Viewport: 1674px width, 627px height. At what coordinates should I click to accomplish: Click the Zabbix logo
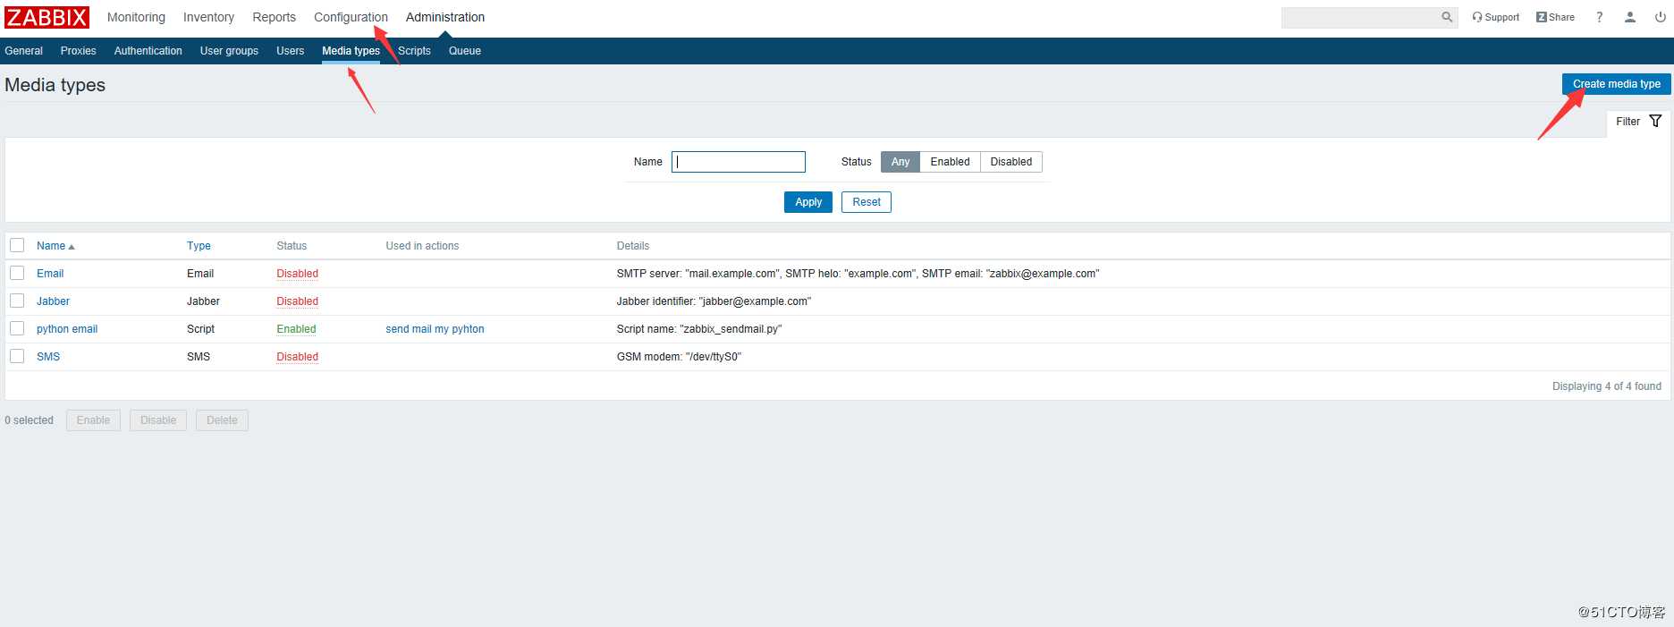(46, 17)
